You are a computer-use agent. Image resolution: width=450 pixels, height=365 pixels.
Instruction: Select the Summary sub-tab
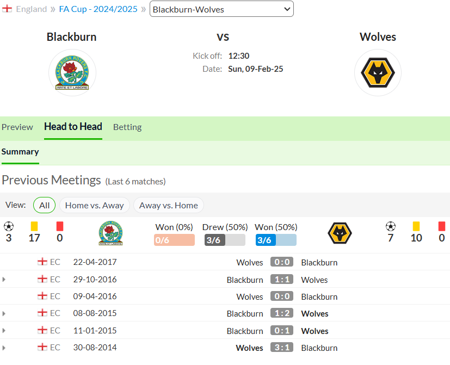(20, 152)
